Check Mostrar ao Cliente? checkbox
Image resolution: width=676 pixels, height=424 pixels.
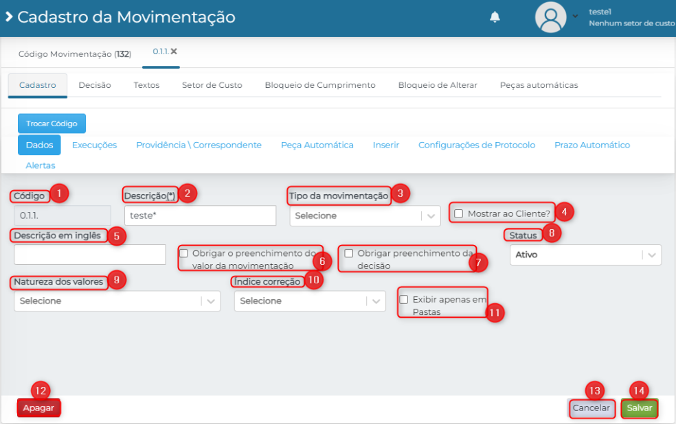tap(459, 213)
